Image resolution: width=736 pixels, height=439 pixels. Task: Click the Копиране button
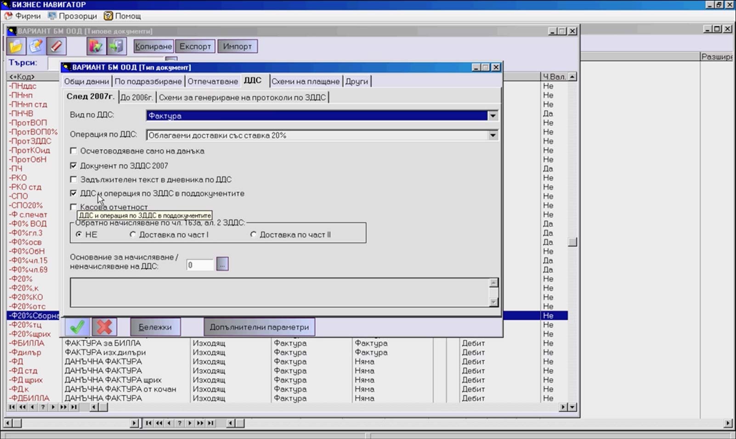[x=153, y=46]
